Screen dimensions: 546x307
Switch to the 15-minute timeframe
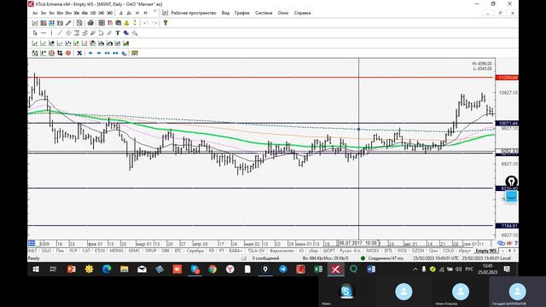[68, 13]
